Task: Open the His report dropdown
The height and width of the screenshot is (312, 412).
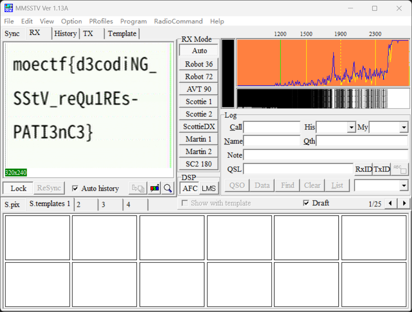Action: 352,127
